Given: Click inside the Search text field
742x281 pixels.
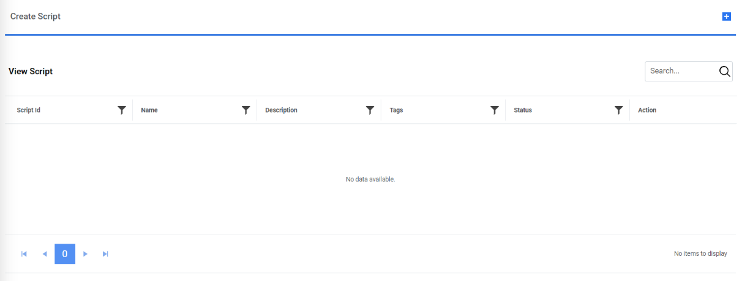Looking at the screenshot, I should (x=681, y=71).
